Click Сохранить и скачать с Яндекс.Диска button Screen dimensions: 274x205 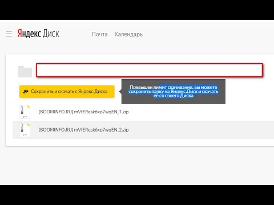click(67, 92)
